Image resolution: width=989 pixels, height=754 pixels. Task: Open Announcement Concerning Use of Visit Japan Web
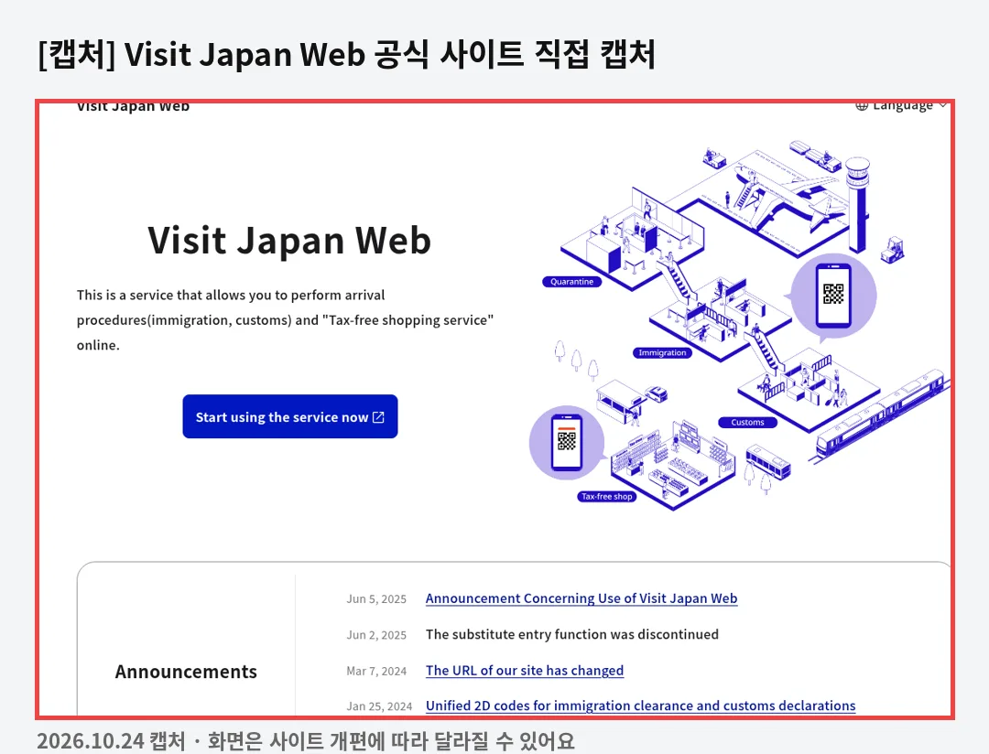click(581, 598)
